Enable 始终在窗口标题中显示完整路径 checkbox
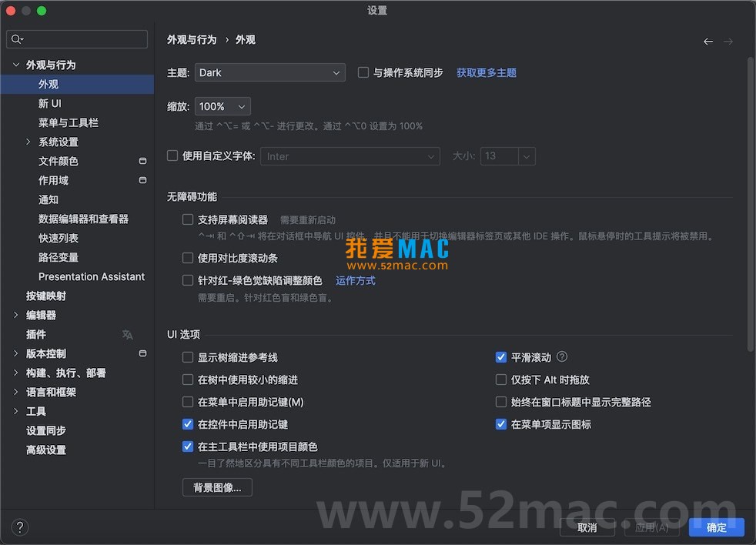Screen dimensions: 756x545 [x=501, y=402]
